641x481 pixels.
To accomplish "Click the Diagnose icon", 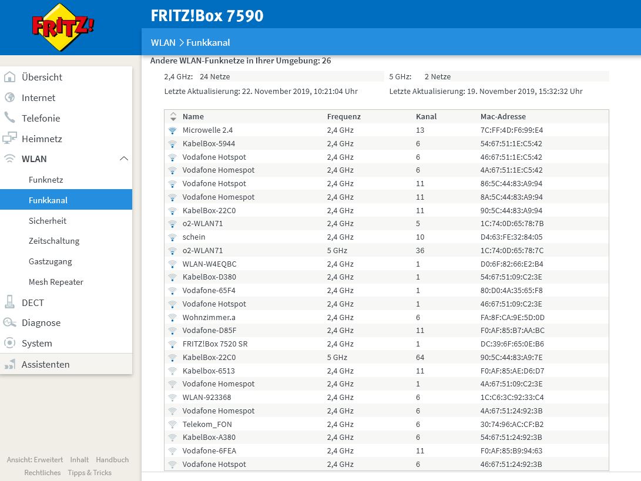I will tap(9, 322).
